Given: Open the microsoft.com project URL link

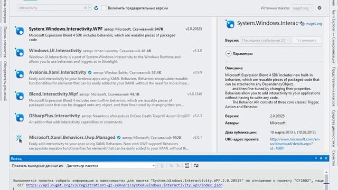Looking at the screenshot, I should tap(295, 144).
